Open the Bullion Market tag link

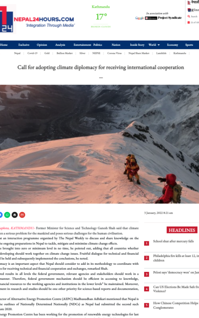[x=64, y=53]
